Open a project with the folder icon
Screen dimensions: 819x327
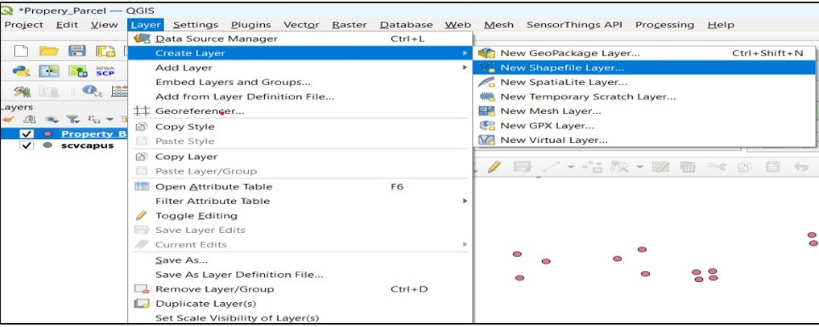coord(48,51)
